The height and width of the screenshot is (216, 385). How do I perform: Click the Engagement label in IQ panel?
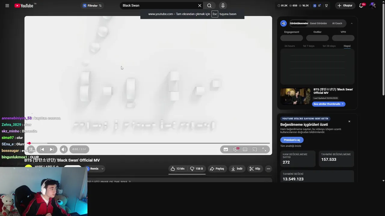[x=291, y=32]
